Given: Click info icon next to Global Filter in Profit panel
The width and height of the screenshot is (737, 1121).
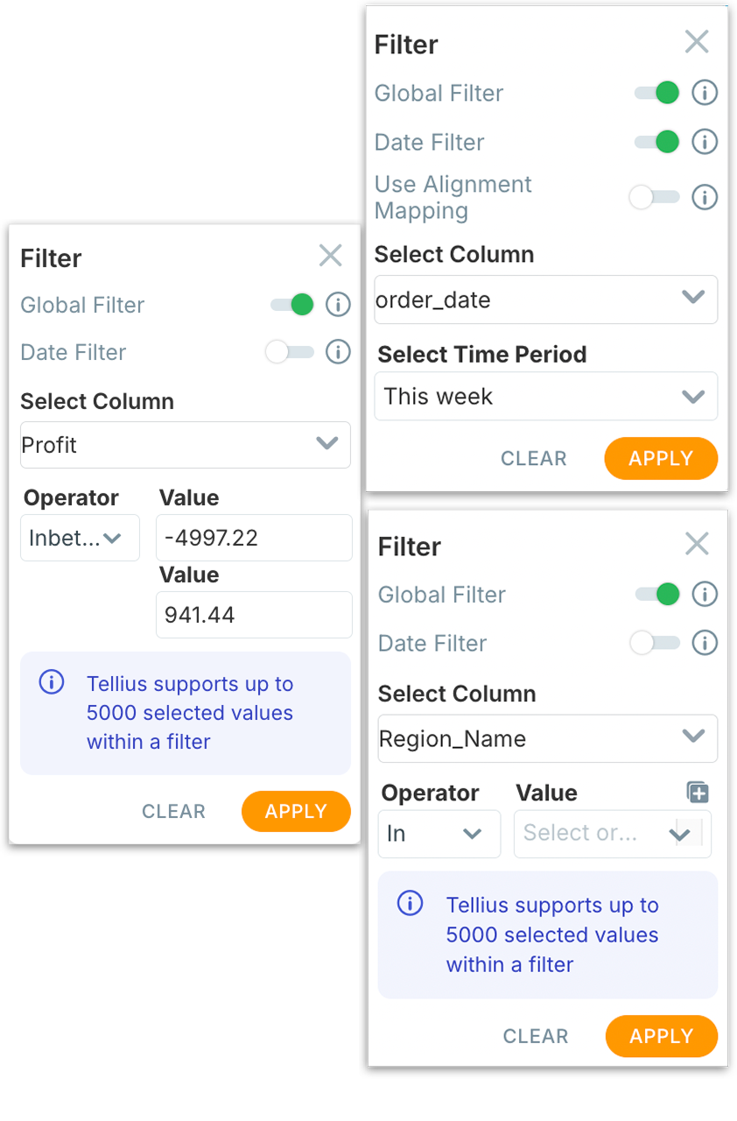Looking at the screenshot, I should [338, 305].
